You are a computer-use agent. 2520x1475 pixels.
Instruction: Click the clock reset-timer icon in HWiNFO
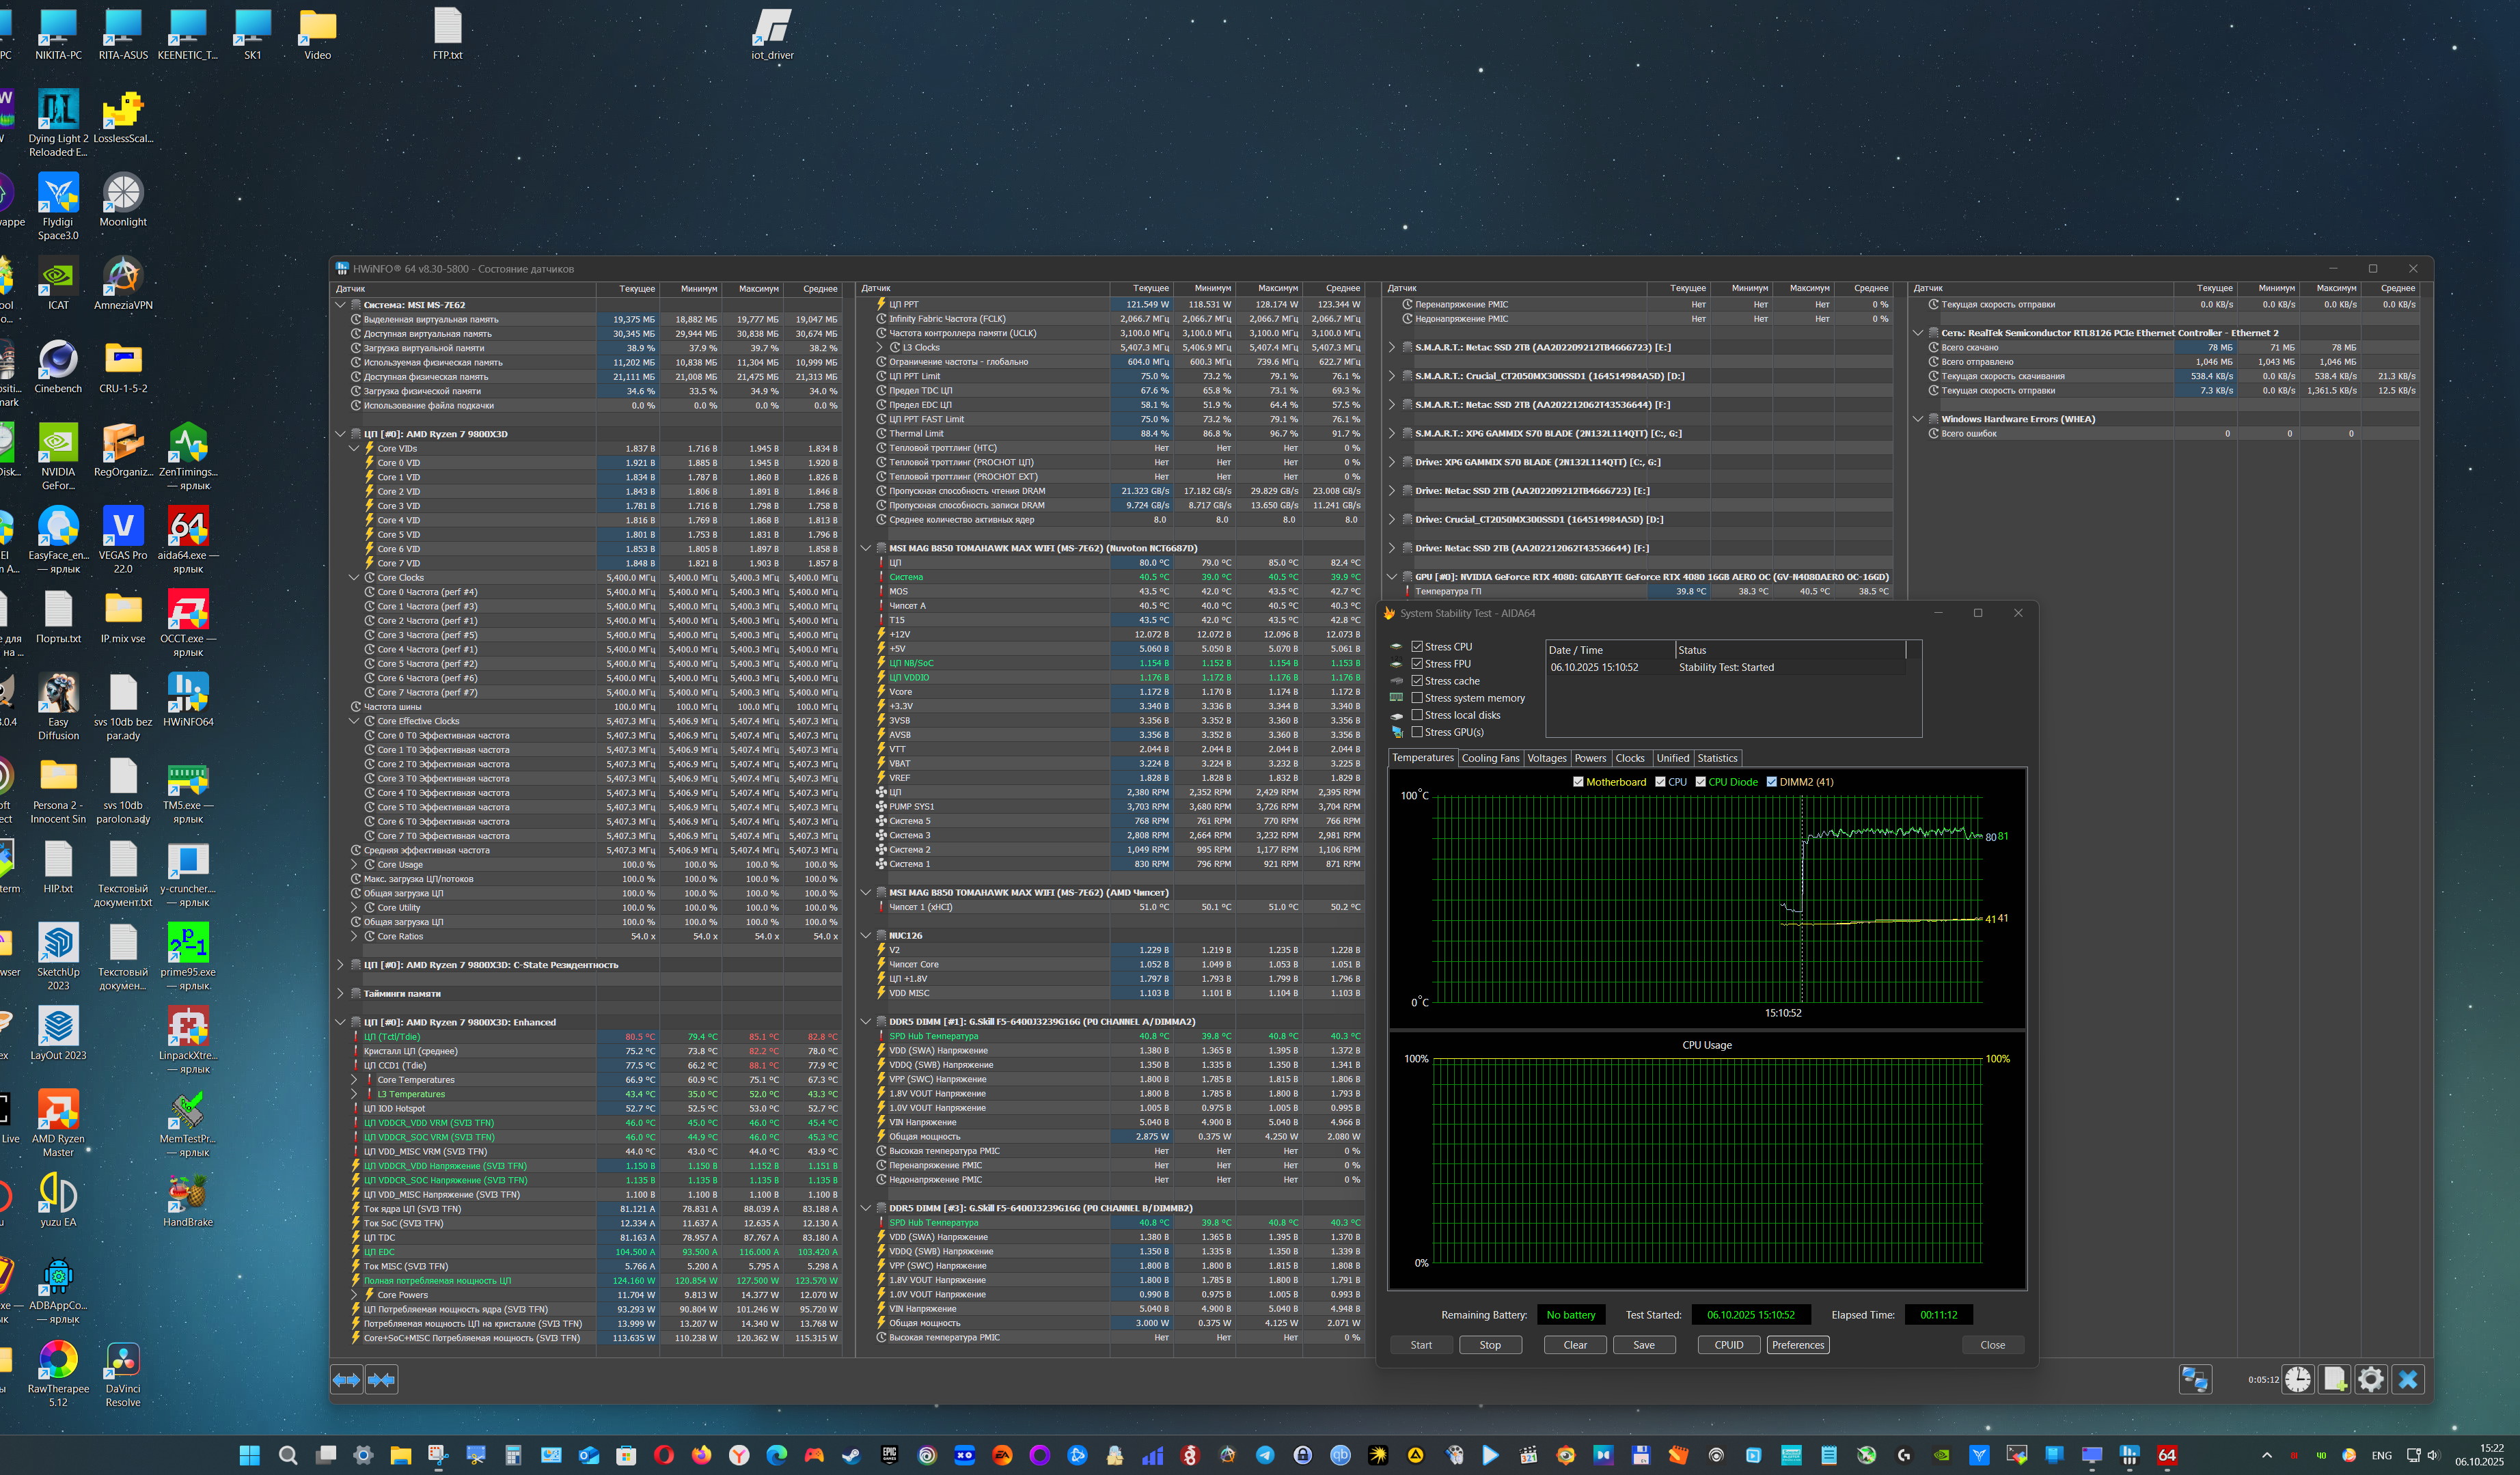coord(2297,1379)
